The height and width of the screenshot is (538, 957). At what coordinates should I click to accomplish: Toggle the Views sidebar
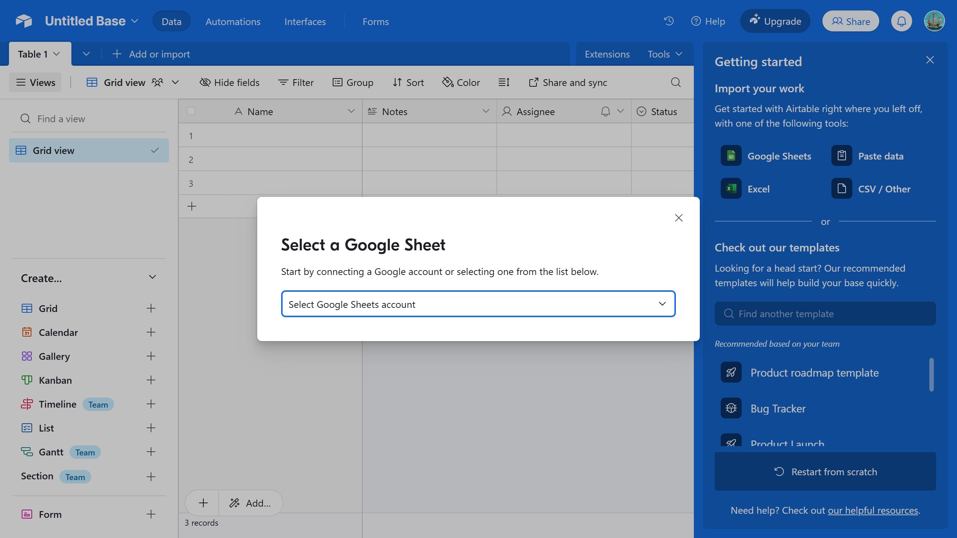(36, 82)
